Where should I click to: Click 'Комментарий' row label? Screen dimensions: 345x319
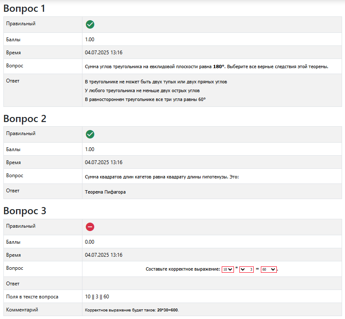(x=22, y=310)
